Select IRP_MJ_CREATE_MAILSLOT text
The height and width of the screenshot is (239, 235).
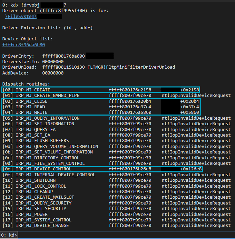(45, 197)
